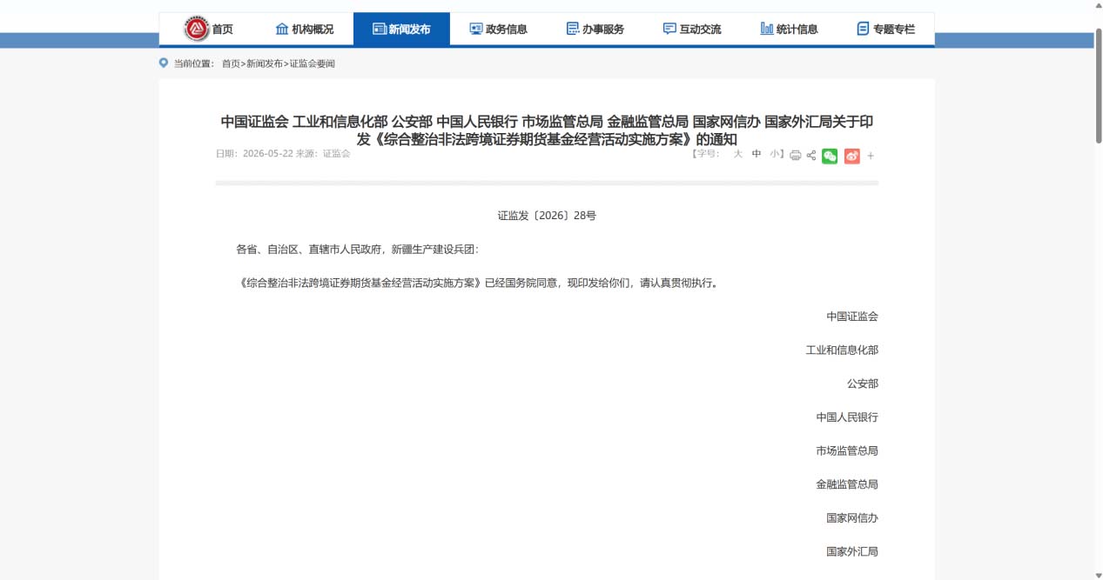The width and height of the screenshot is (1103, 580).
Task: Open the 政务信息 menu item
Action: click(x=498, y=29)
